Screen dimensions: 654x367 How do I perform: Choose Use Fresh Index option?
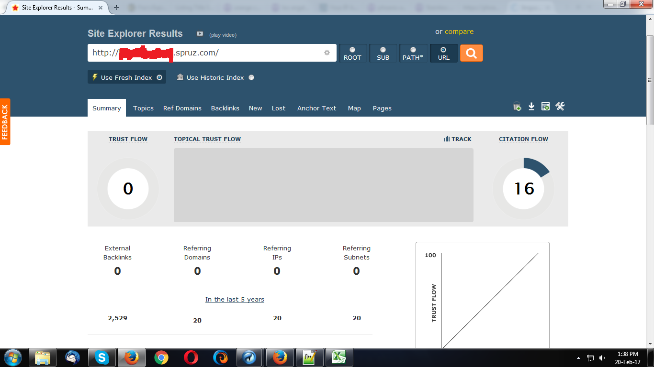pyautogui.click(x=127, y=77)
